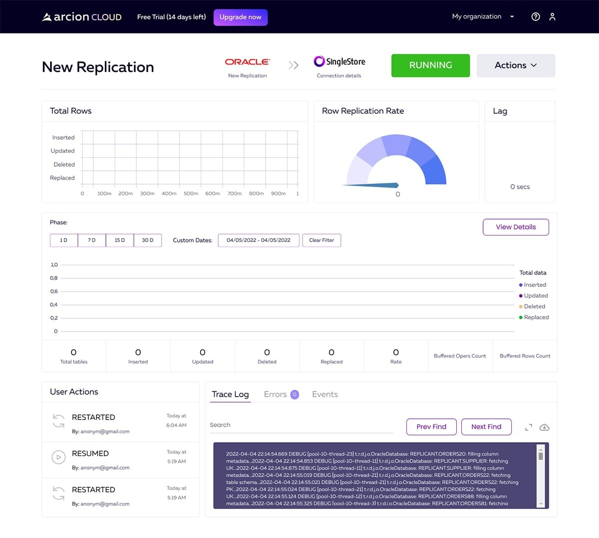Image resolution: width=599 pixels, height=538 pixels.
Task: Open the Custom Dates picker
Action: tap(258, 240)
